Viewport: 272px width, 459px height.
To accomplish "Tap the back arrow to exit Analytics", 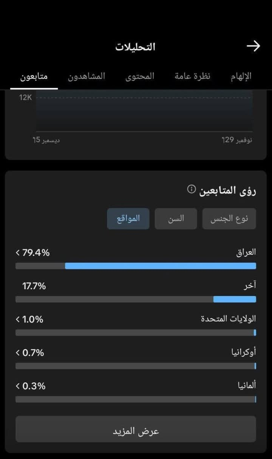I will (x=254, y=46).
